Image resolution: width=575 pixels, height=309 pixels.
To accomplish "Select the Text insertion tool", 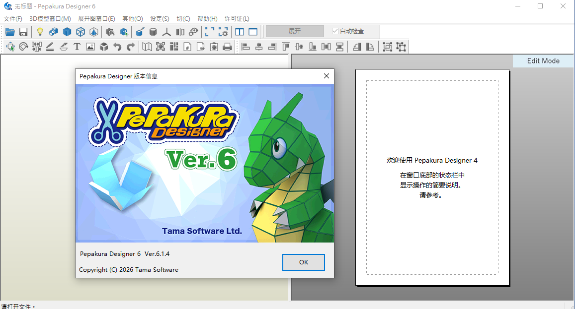I will pyautogui.click(x=77, y=46).
